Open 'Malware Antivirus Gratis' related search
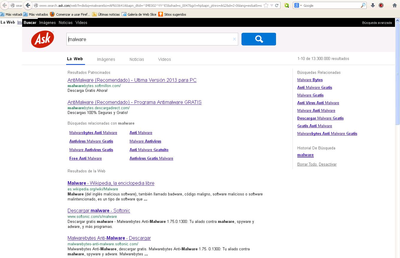The height and width of the screenshot is (258, 400). 91,150
